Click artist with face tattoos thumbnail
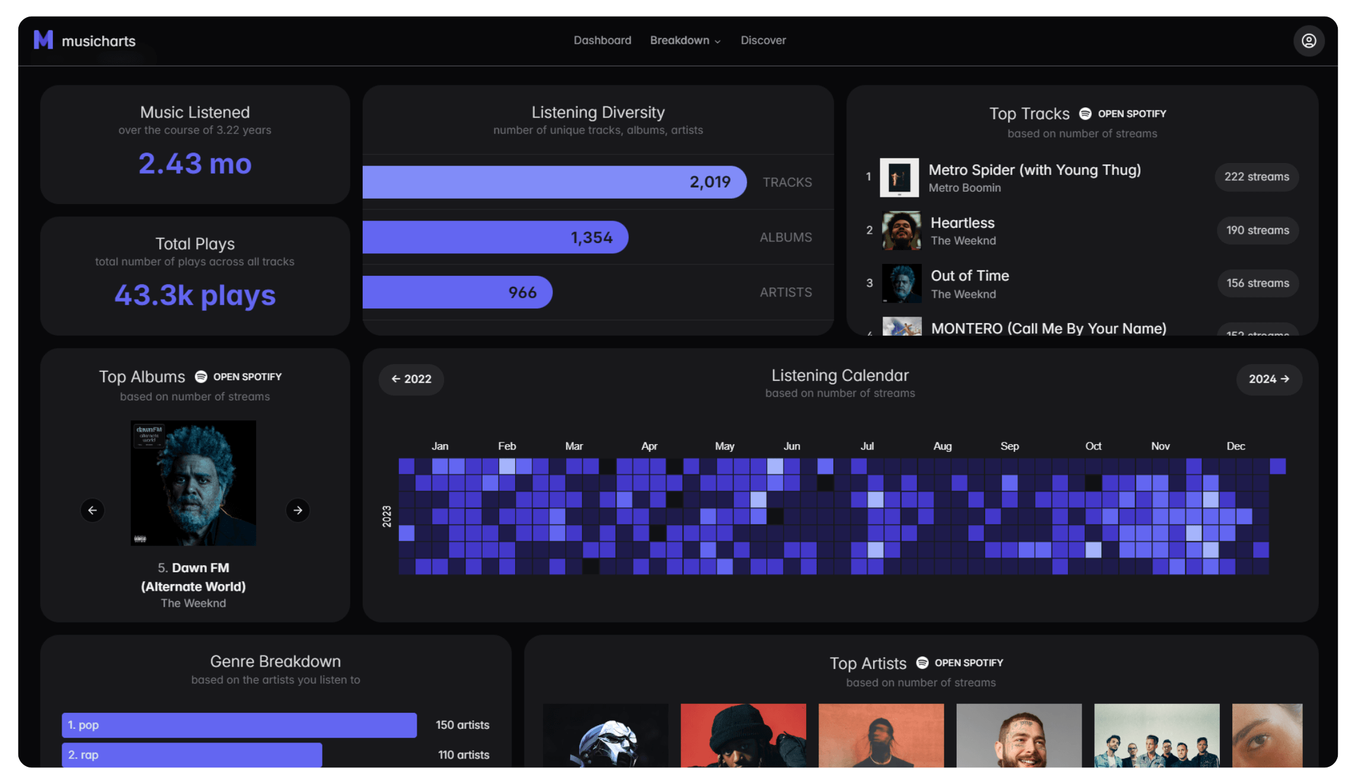 pyautogui.click(x=1019, y=735)
